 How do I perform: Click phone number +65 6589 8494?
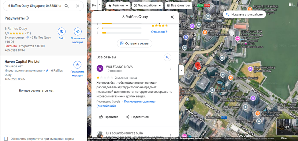(15, 50)
